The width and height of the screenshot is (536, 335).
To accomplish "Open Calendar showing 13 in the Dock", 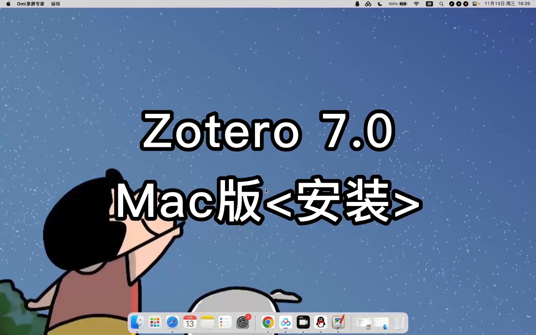I will pos(190,322).
